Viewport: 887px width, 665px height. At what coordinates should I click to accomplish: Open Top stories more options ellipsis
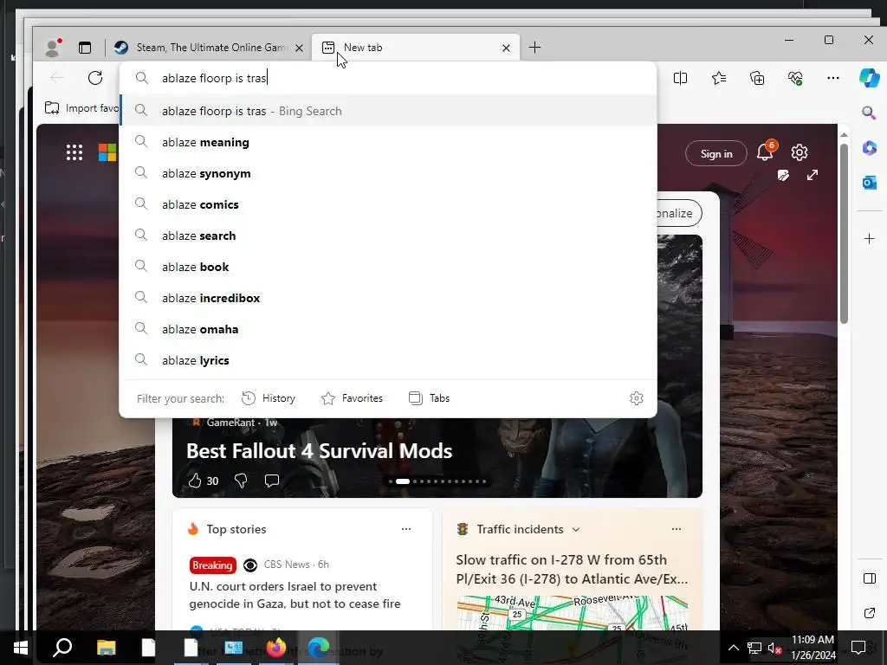pos(406,529)
